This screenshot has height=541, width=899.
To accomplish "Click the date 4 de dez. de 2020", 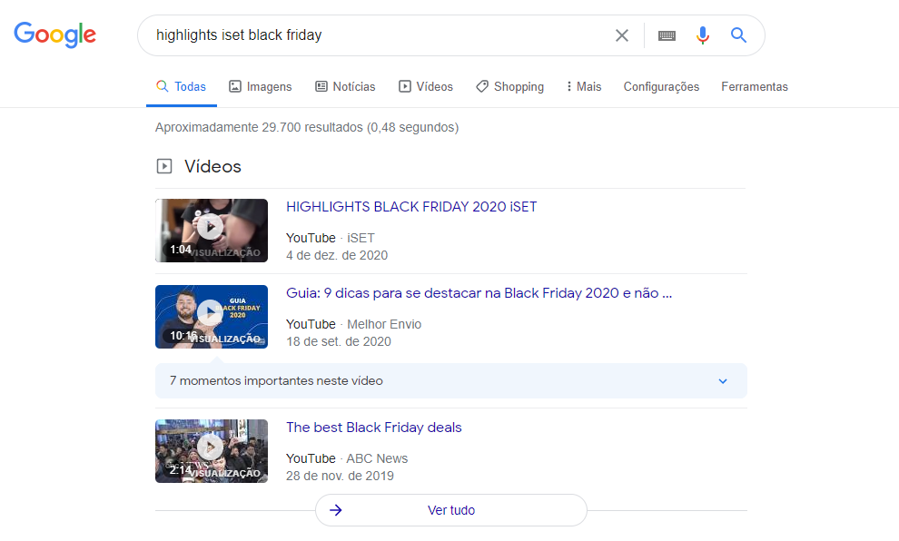I will [x=337, y=256].
